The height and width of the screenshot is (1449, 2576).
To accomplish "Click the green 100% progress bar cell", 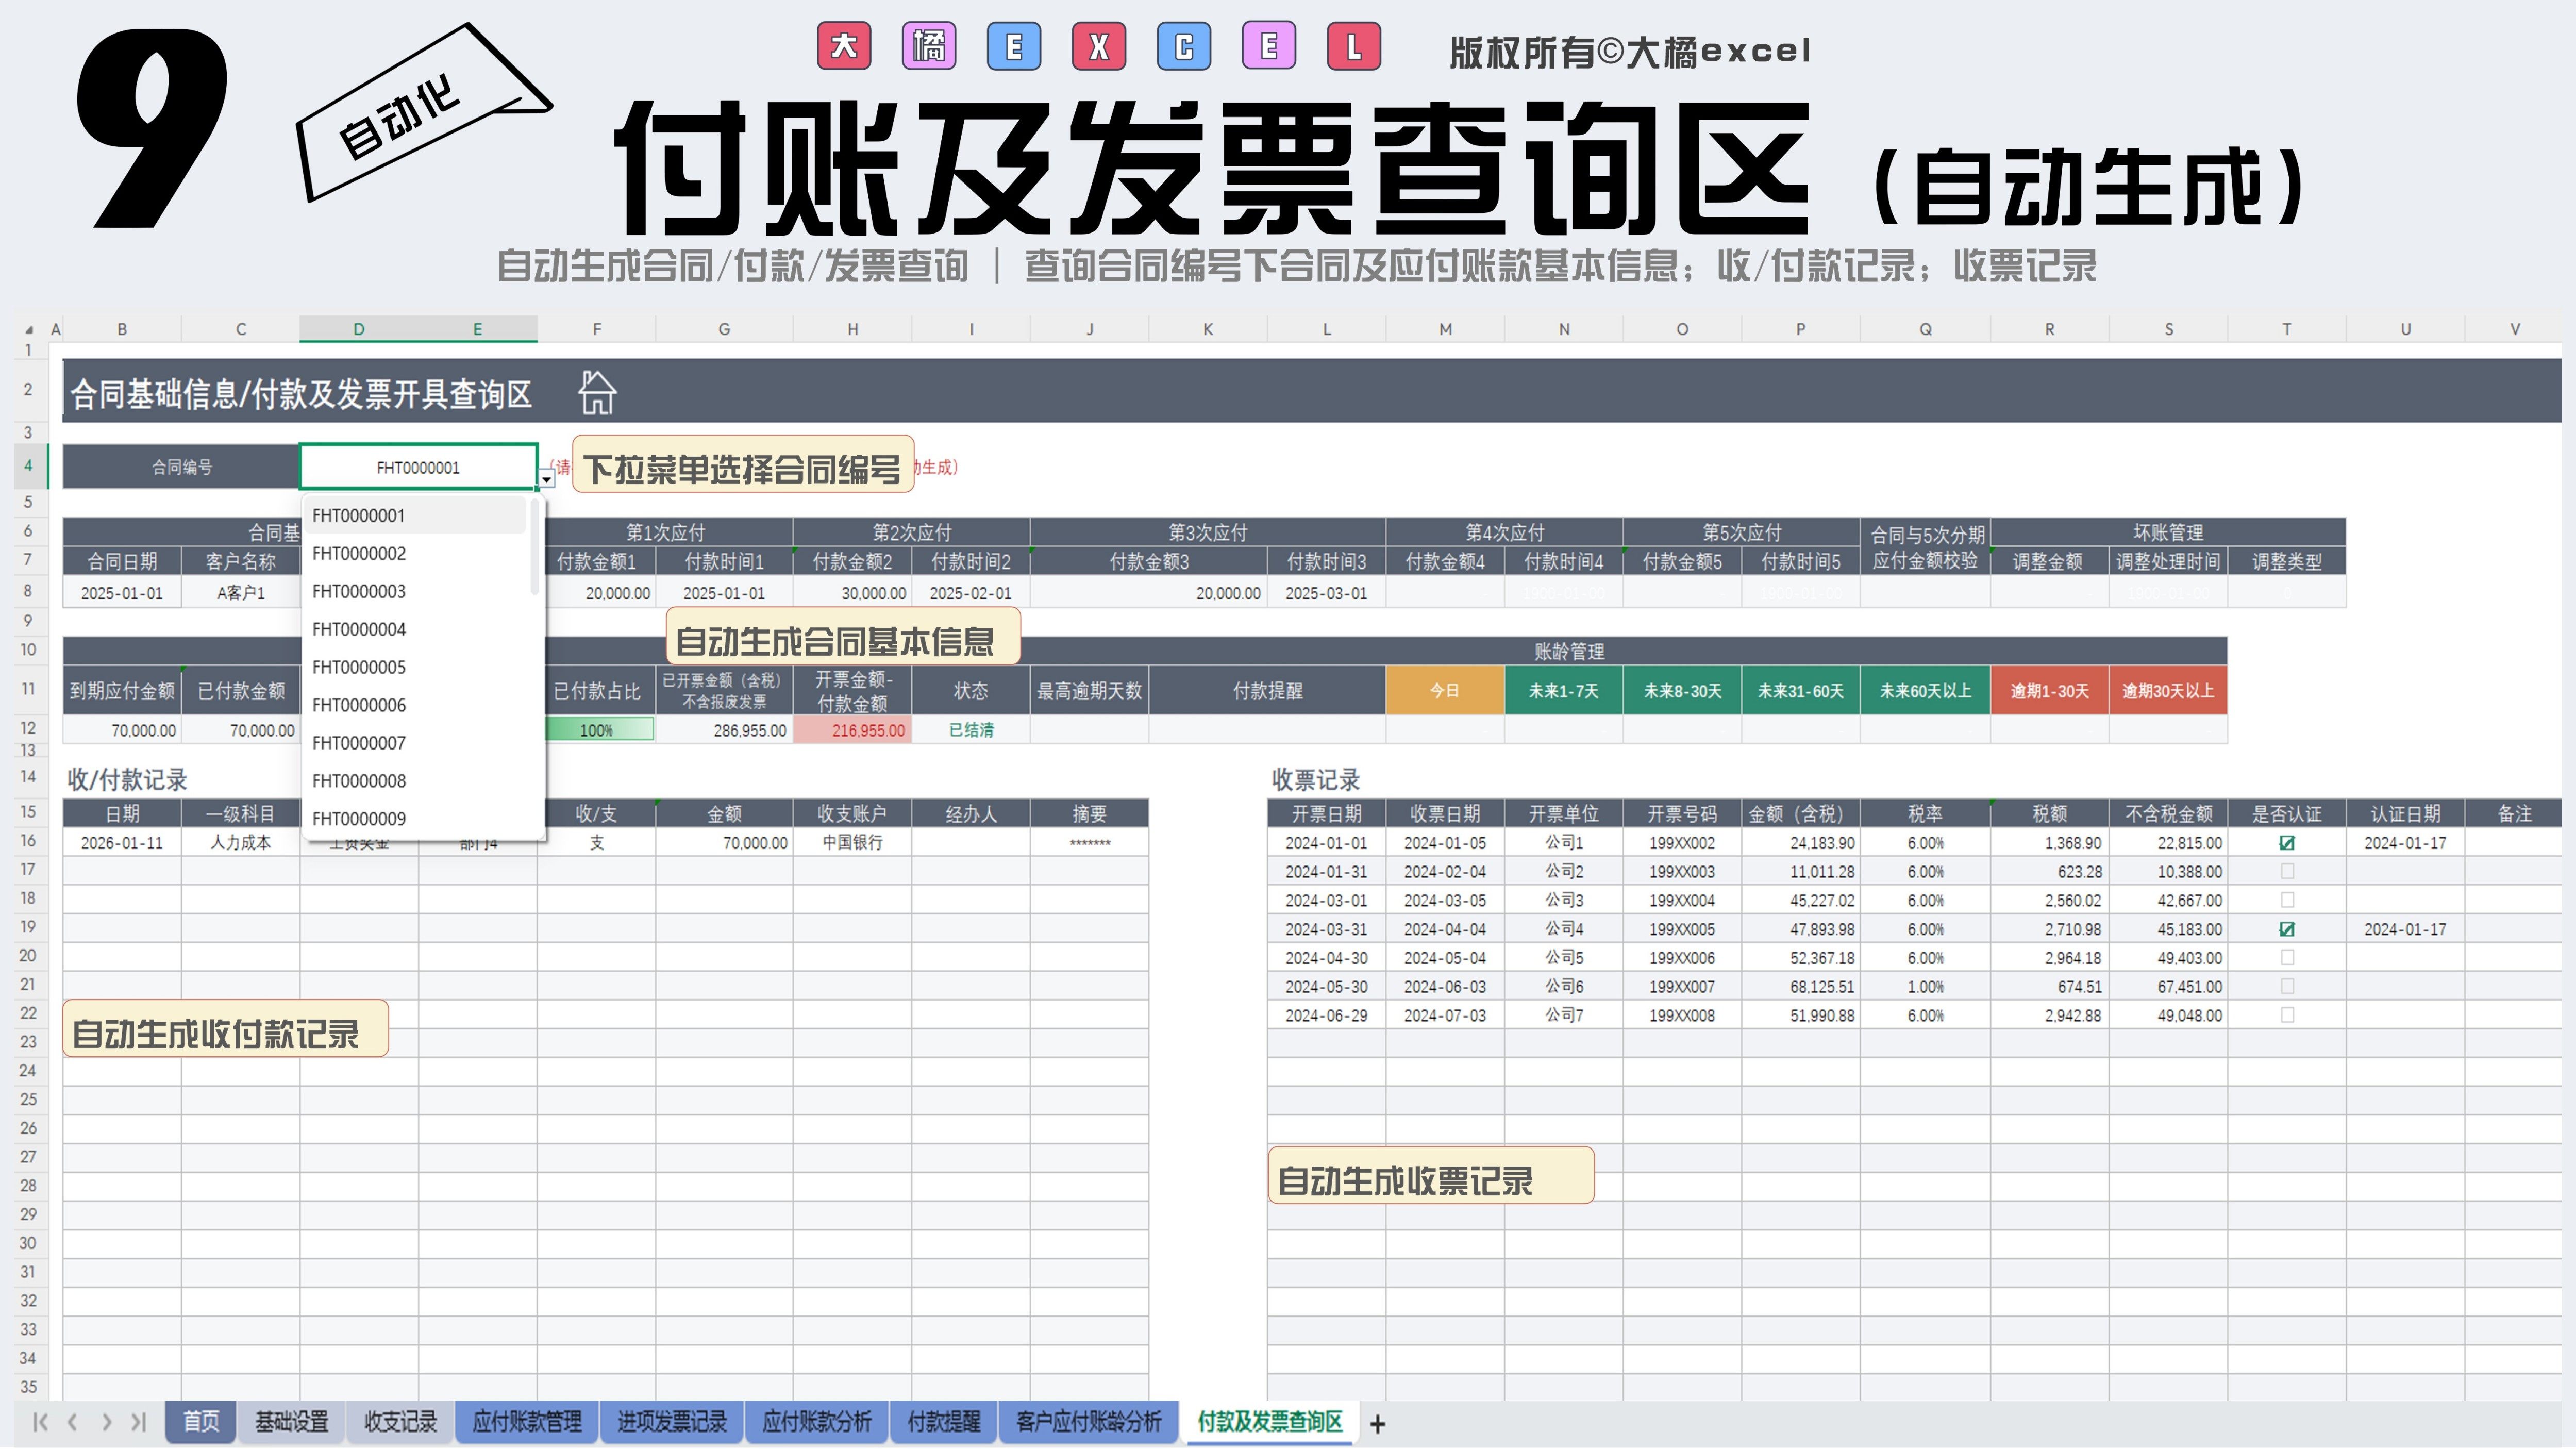I will tap(598, 730).
